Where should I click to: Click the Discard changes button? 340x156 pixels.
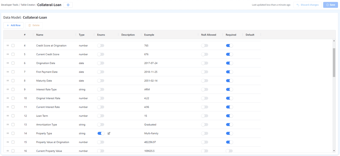(x=307, y=5)
